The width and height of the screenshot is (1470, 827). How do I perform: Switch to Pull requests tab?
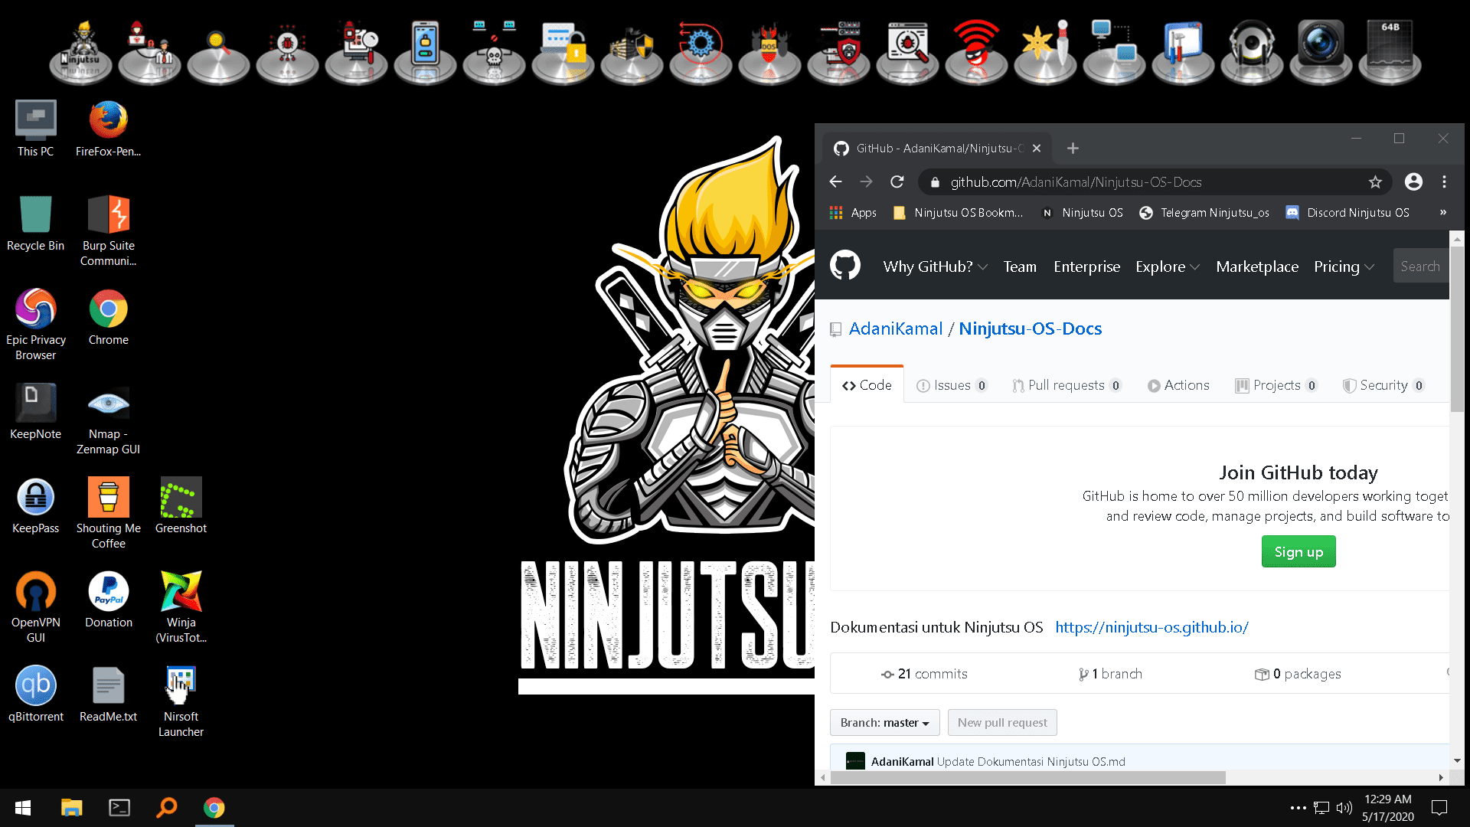[x=1067, y=385]
